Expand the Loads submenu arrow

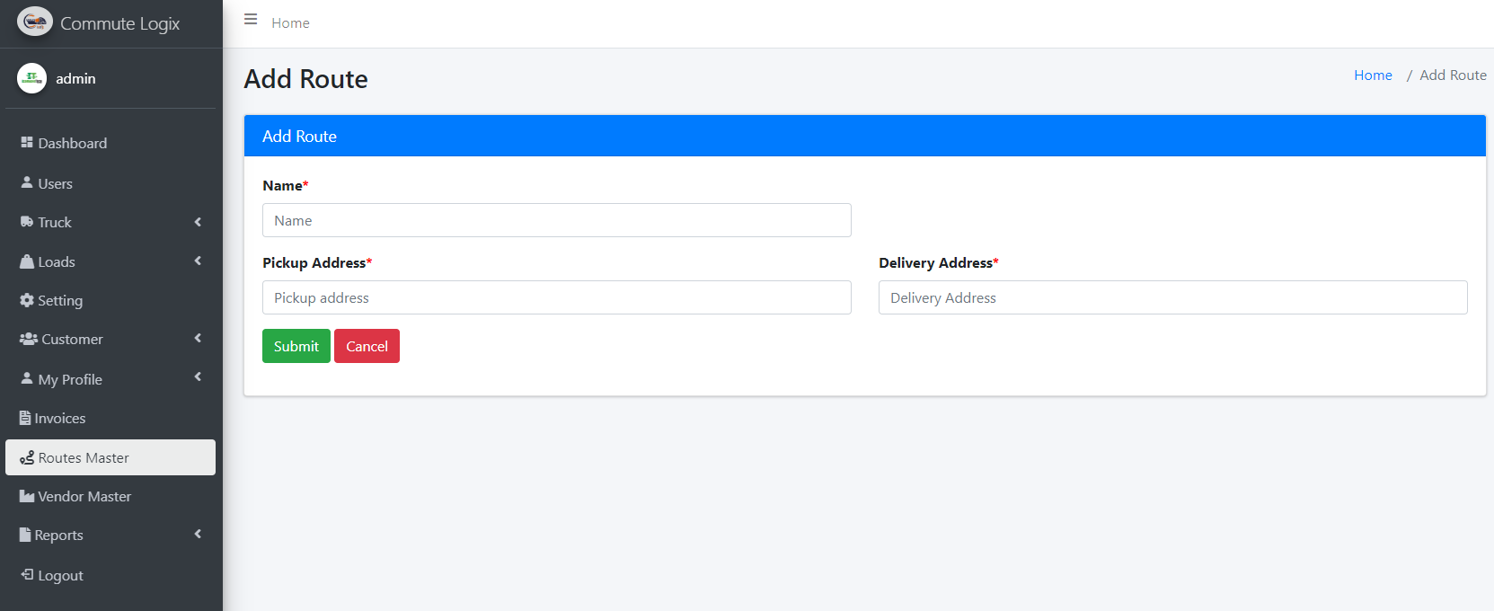(x=198, y=261)
